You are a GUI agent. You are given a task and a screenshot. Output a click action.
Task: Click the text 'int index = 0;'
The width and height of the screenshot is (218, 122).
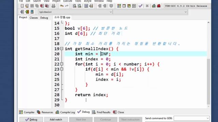coord(93,59)
